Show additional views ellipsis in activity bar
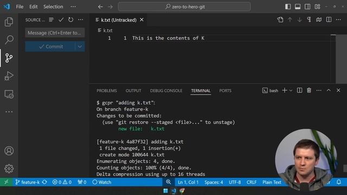 pos(9,112)
